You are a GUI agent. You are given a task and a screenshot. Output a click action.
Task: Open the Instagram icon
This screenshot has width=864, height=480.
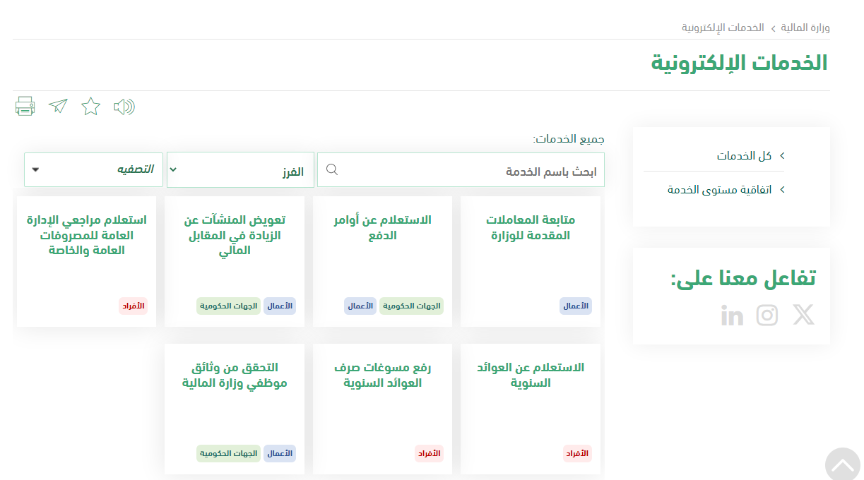coord(767,315)
